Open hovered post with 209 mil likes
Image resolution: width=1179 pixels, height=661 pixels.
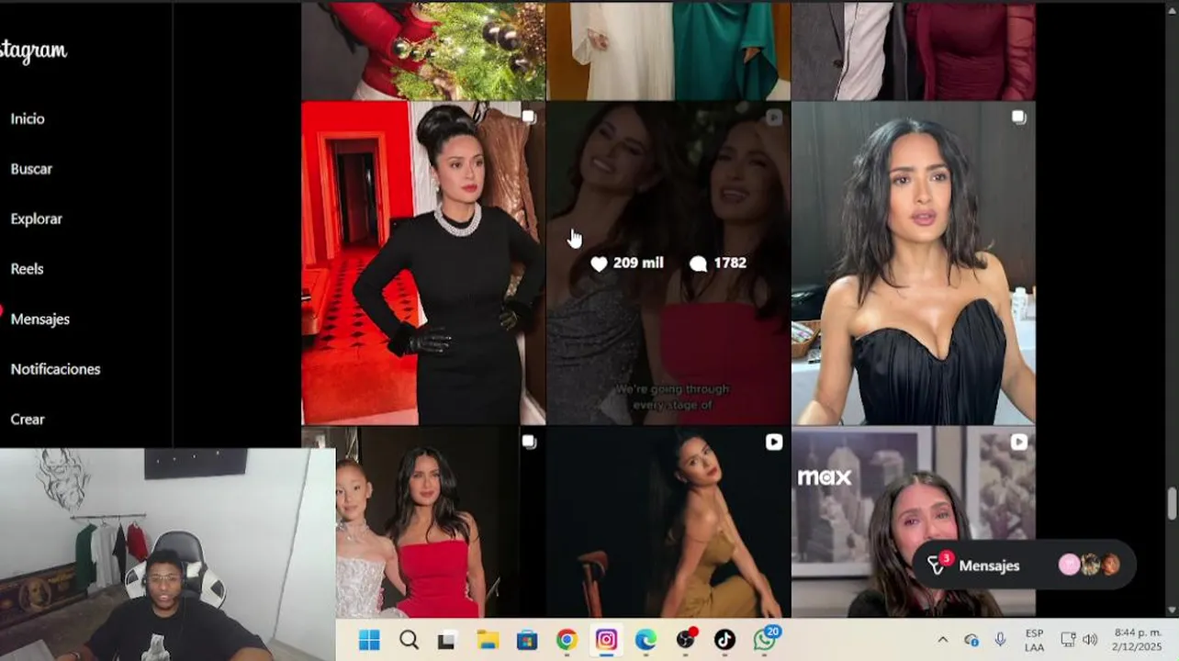668,263
